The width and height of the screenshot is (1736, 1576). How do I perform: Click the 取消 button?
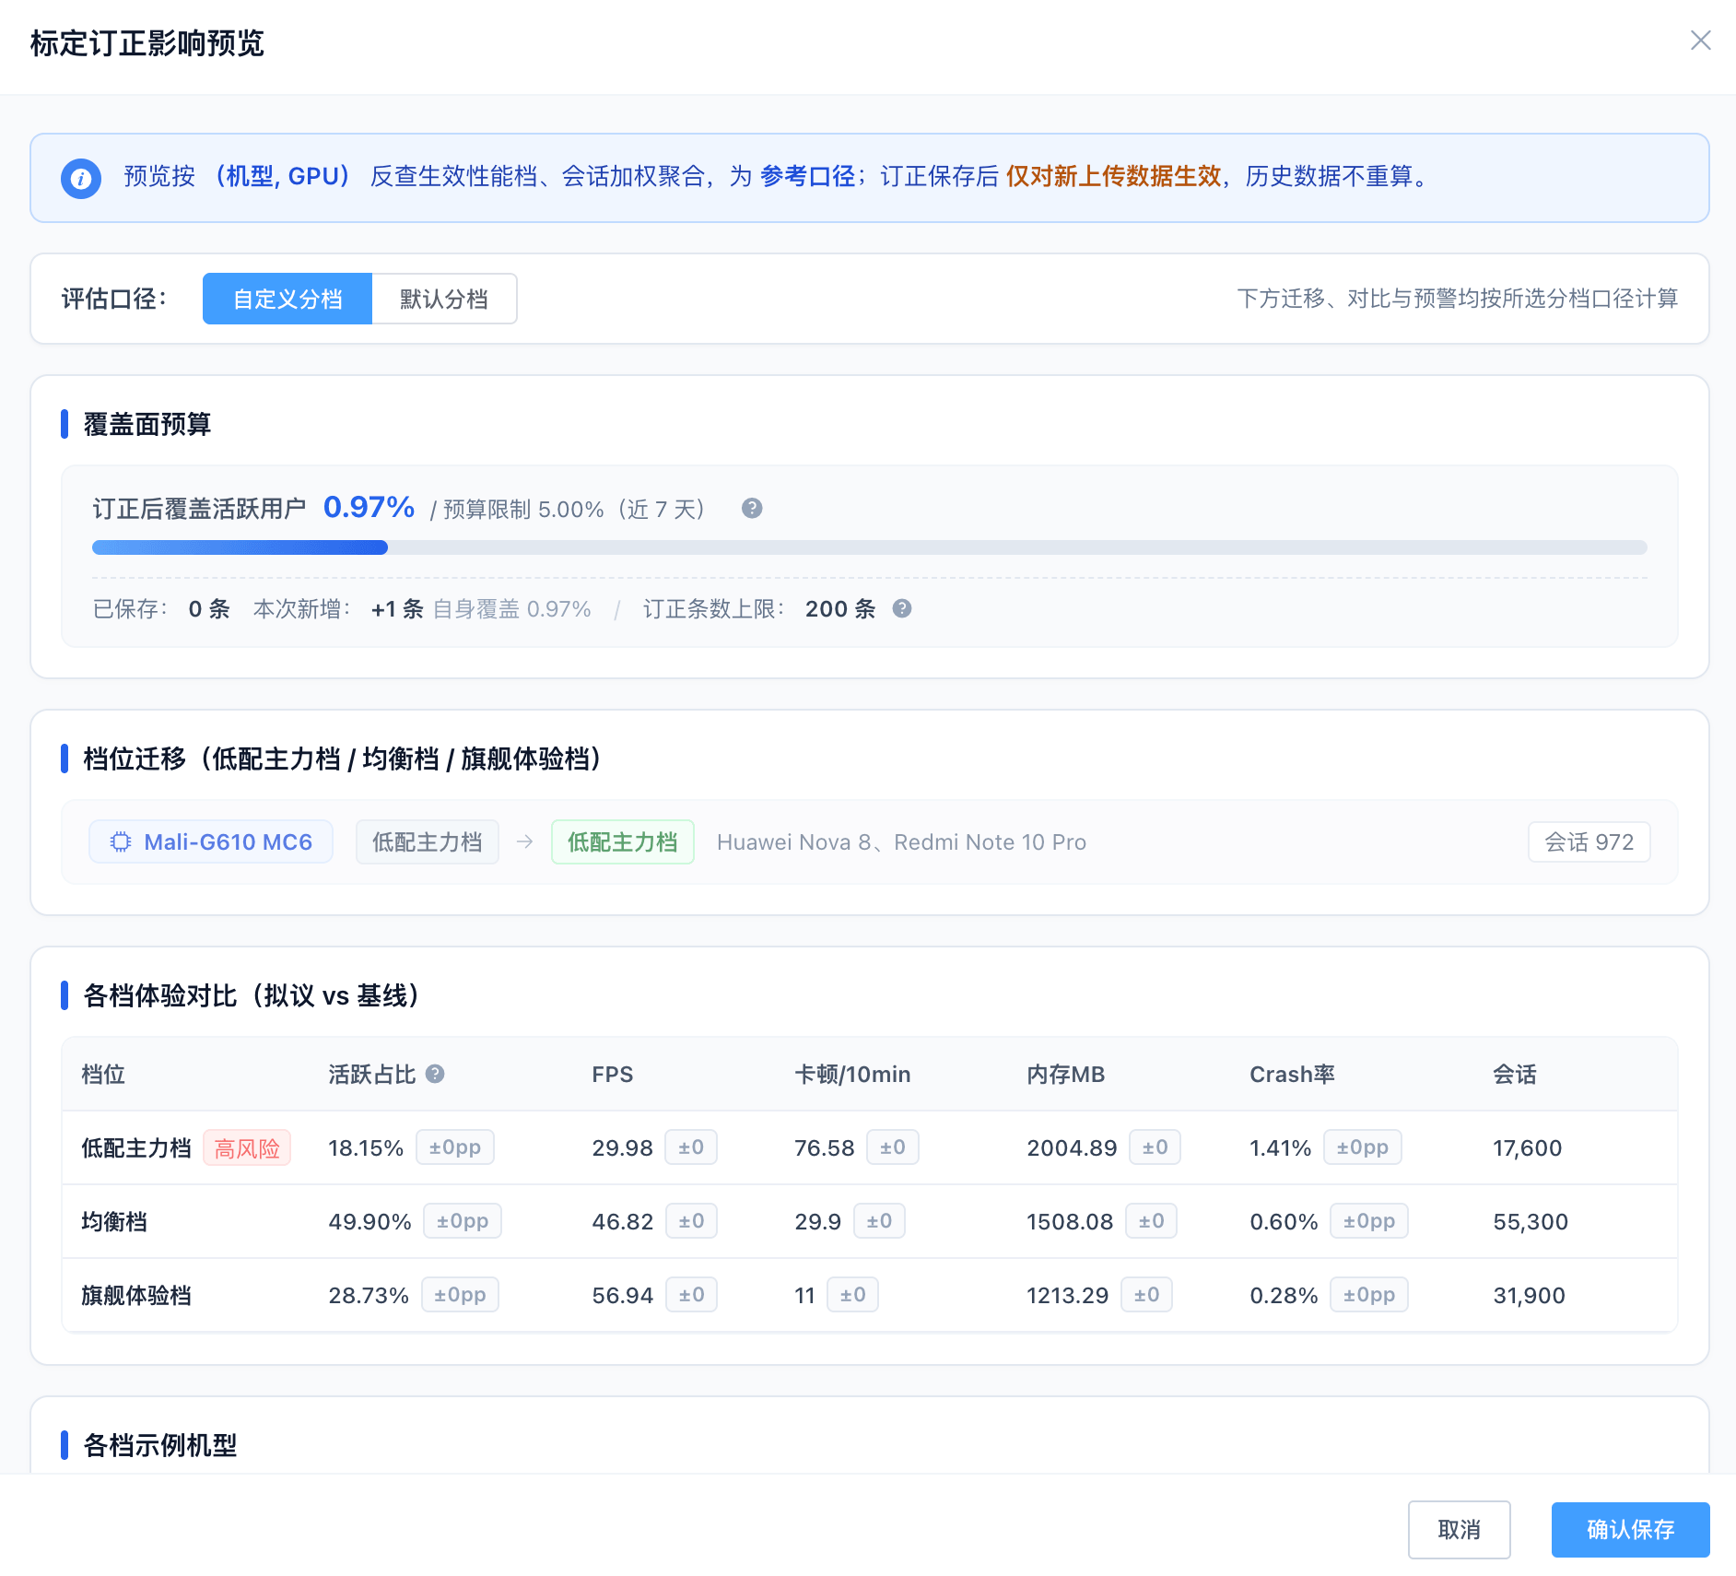click(x=1459, y=1530)
